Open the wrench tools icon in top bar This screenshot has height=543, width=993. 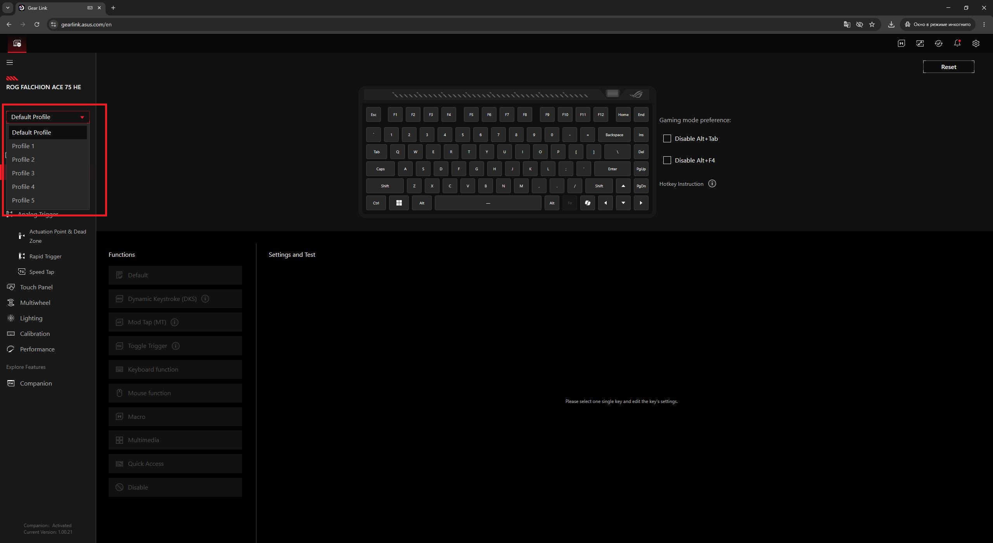point(920,43)
